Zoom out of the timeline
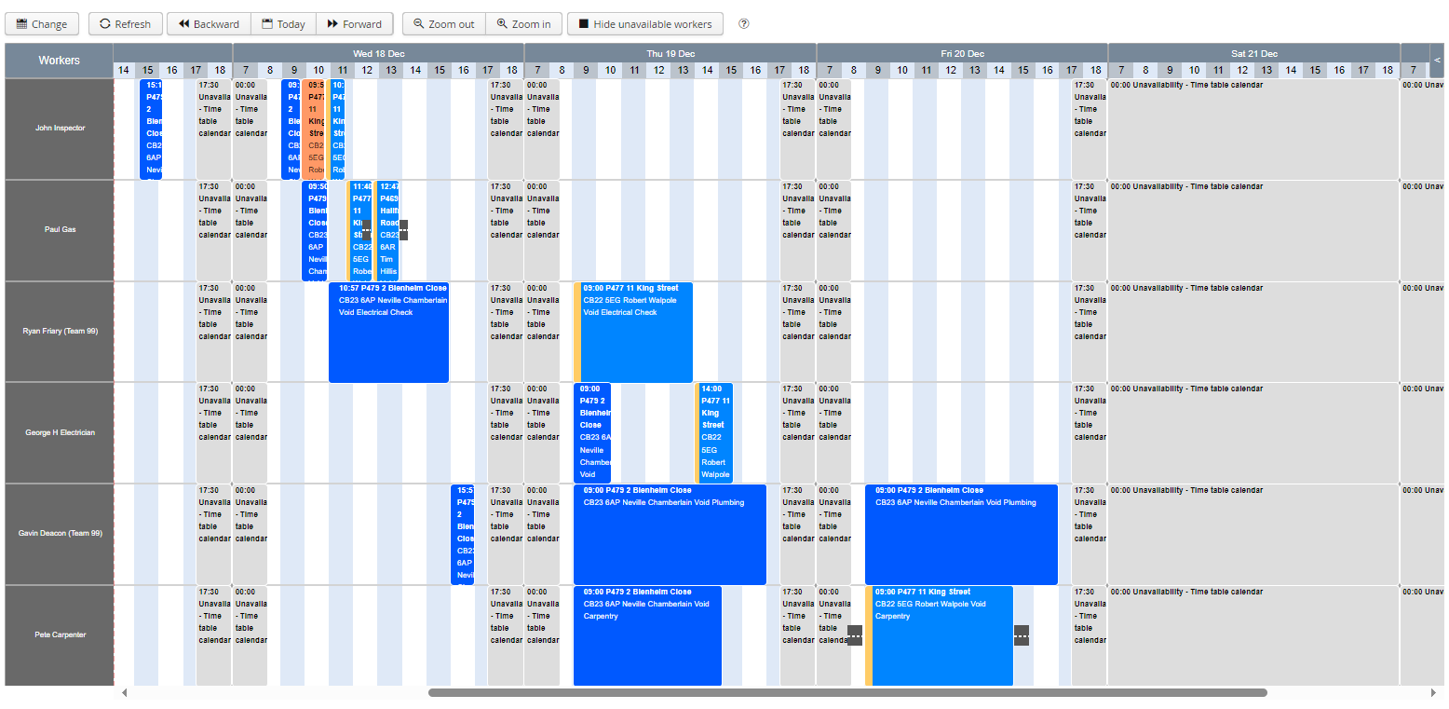The width and height of the screenshot is (1449, 709). pyautogui.click(x=444, y=24)
